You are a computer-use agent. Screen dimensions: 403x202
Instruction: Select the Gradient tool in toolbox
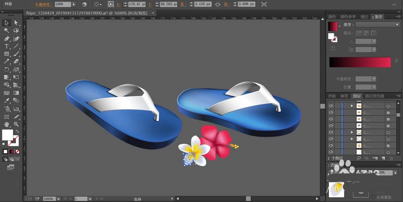click(16, 93)
